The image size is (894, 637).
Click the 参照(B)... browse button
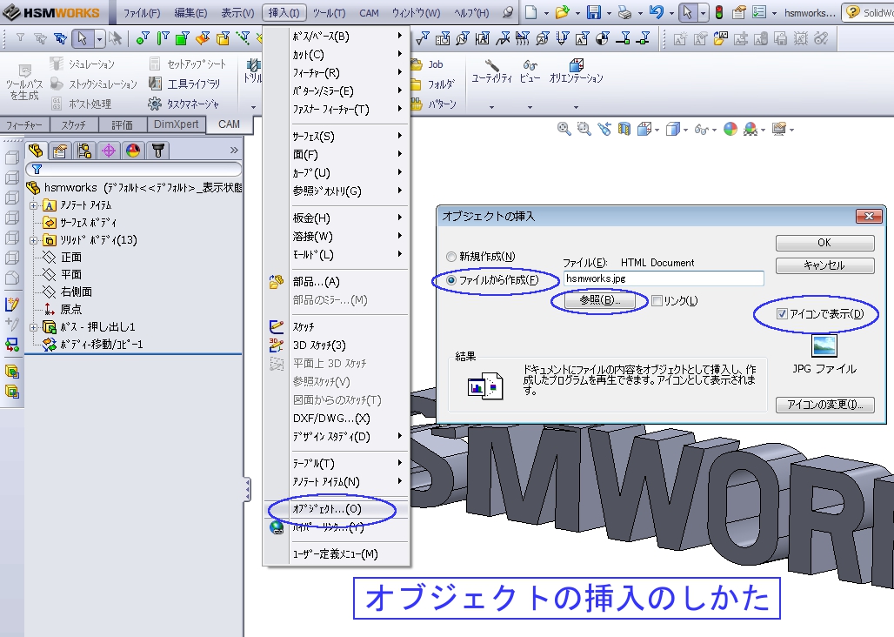click(600, 300)
